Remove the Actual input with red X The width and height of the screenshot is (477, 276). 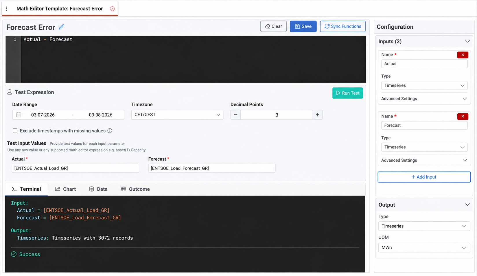click(x=463, y=55)
